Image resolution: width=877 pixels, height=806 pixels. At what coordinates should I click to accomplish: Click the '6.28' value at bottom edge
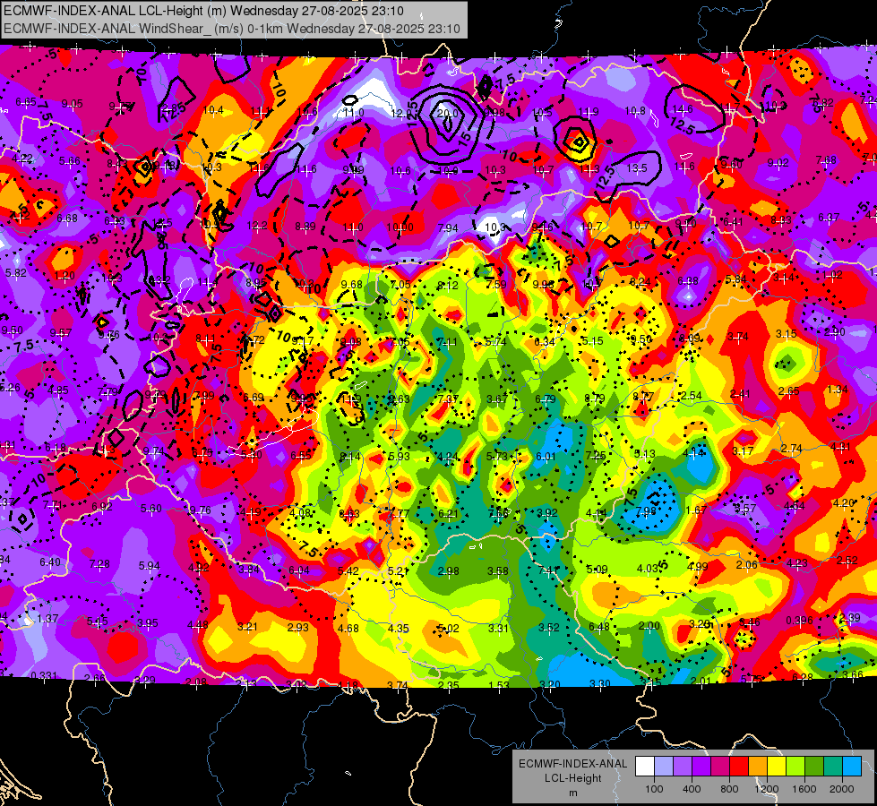click(x=803, y=677)
